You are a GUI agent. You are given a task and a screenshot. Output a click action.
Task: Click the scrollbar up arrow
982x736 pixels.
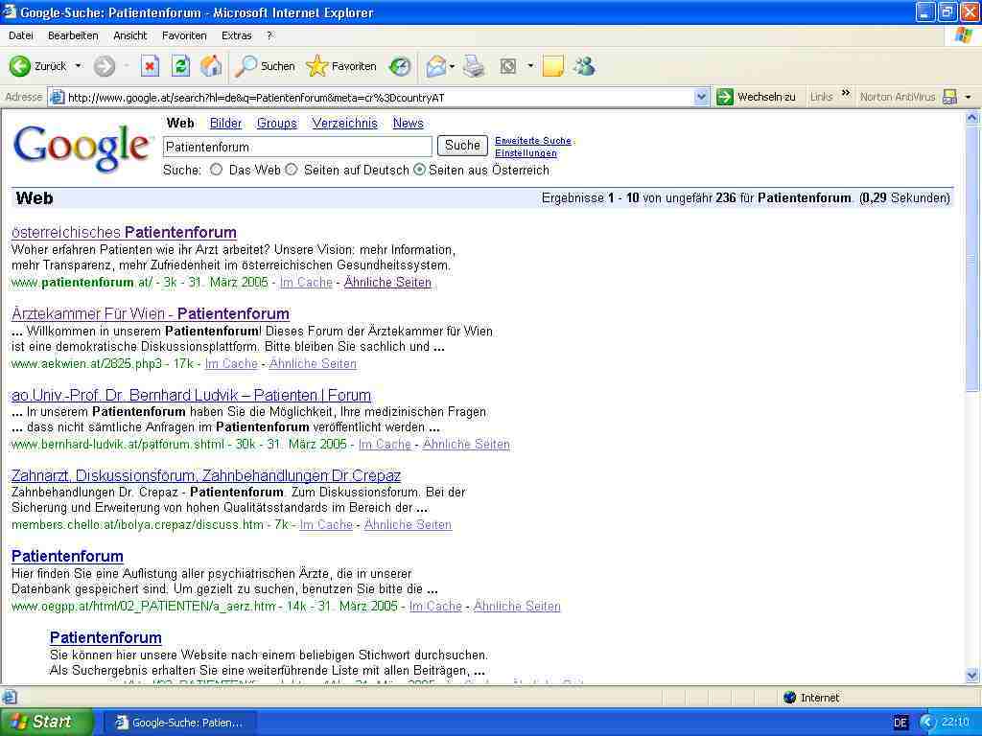click(972, 117)
